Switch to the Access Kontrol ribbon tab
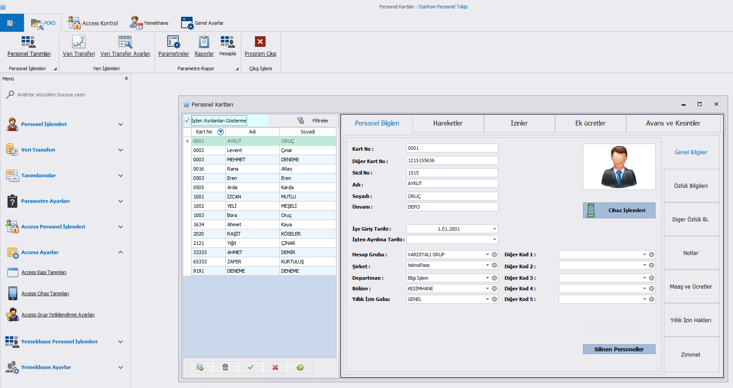The height and width of the screenshot is (388, 733). coord(93,23)
